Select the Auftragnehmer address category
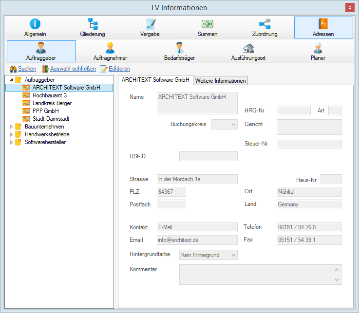Image resolution: width=359 pixels, height=313 pixels. 110,51
